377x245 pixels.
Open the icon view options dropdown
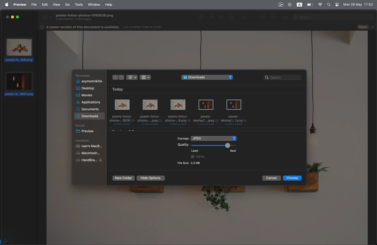132,77
